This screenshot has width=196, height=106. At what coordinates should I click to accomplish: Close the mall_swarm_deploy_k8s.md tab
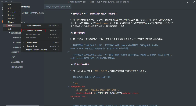coord(69,7)
